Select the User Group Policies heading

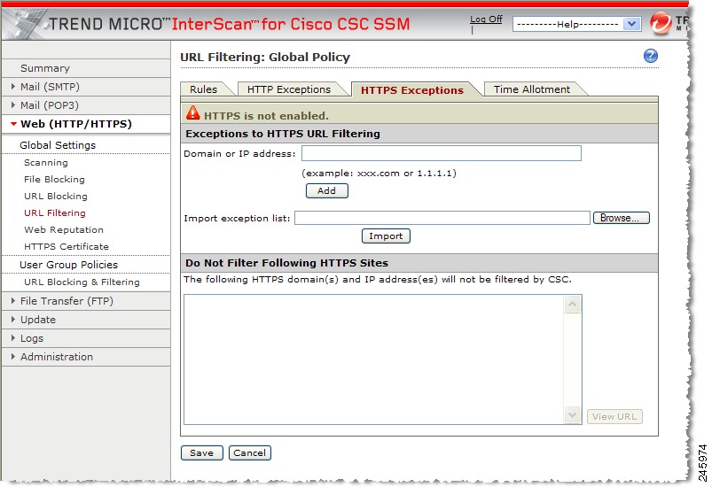pos(68,265)
